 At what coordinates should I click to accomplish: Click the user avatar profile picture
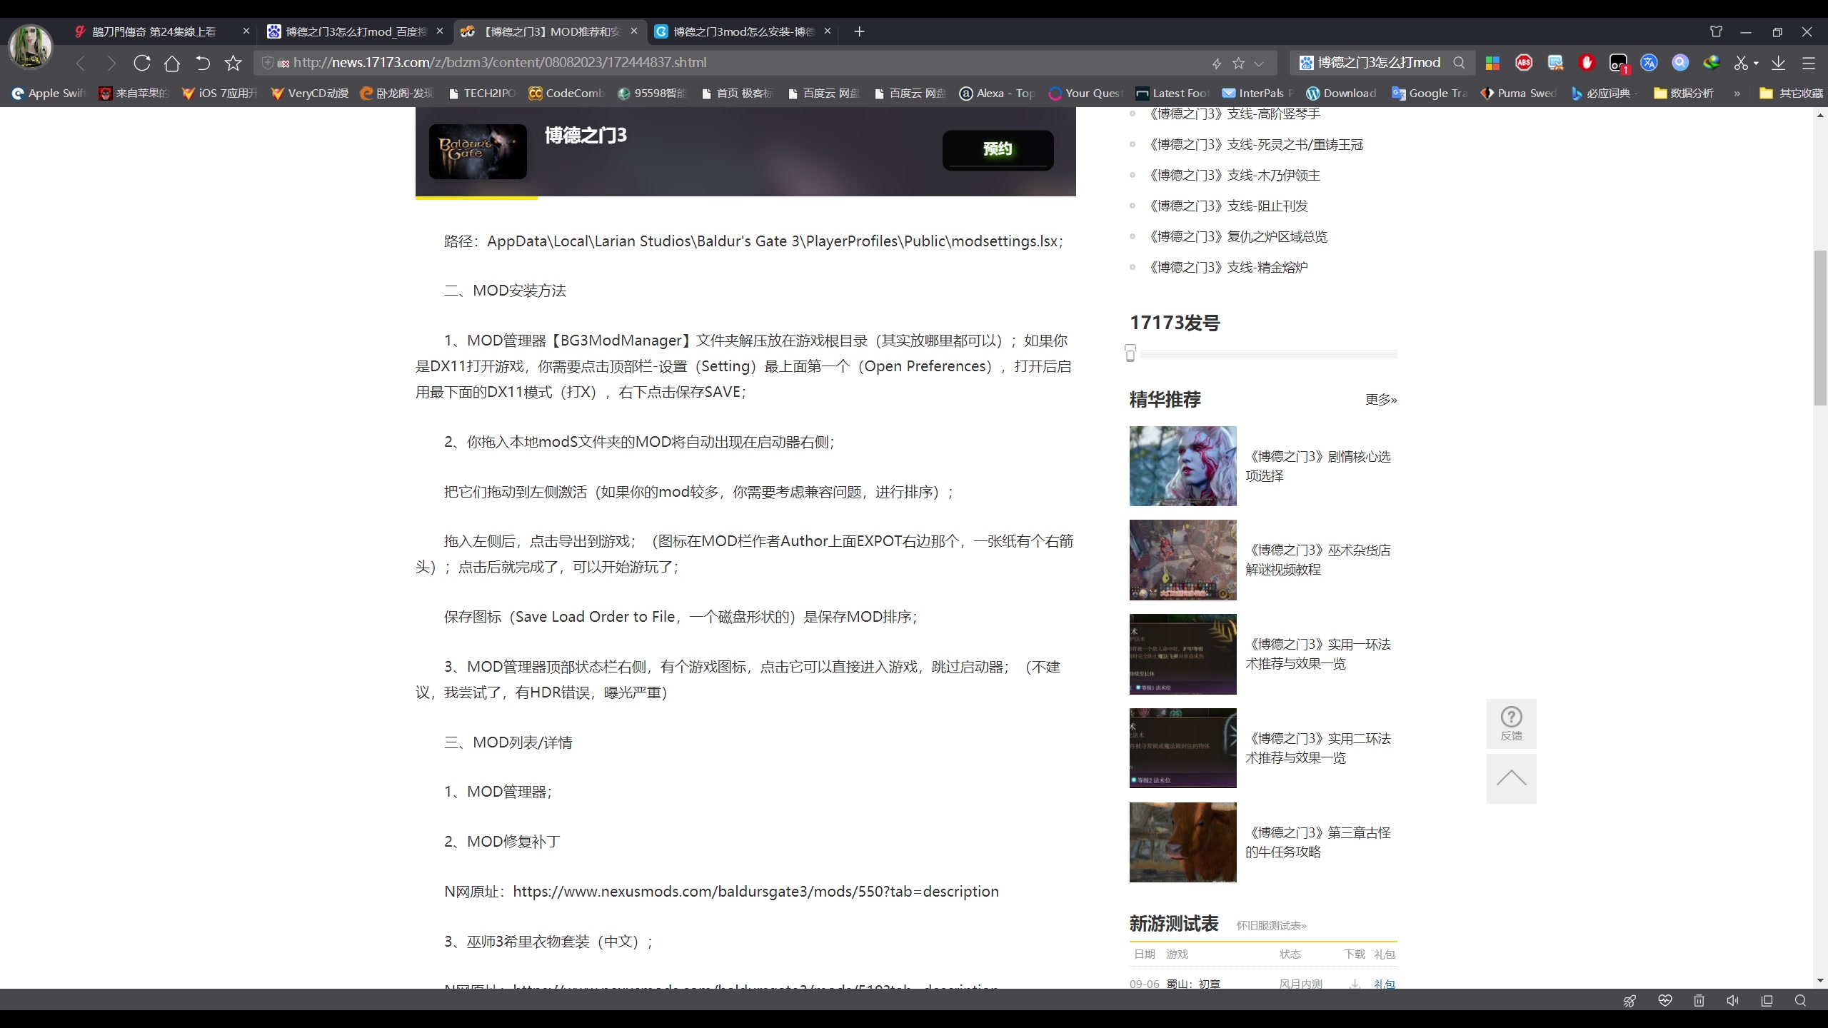[x=30, y=46]
